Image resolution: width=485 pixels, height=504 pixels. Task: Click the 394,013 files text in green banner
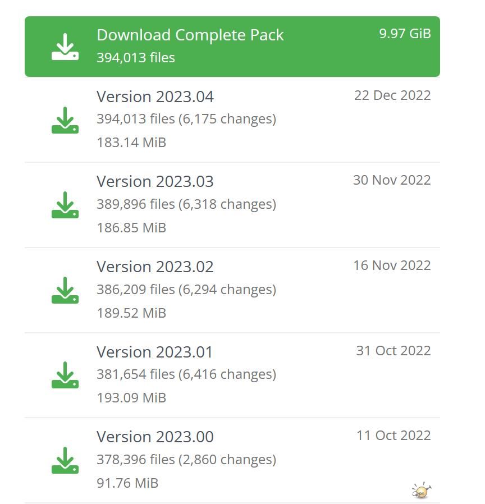pos(136,58)
